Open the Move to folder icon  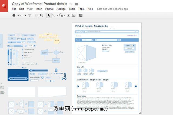(76, 4)
